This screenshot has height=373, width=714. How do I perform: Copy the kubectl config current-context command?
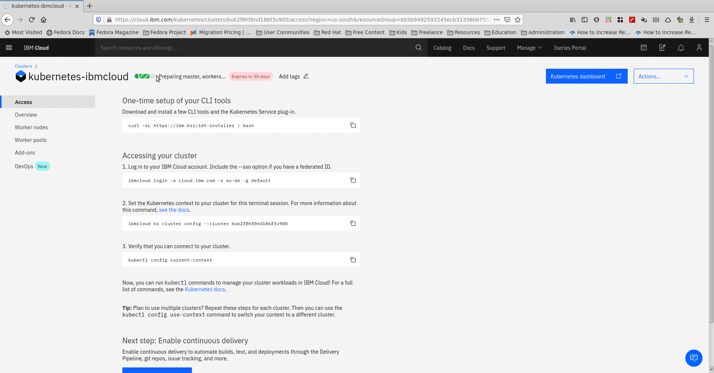click(x=353, y=260)
